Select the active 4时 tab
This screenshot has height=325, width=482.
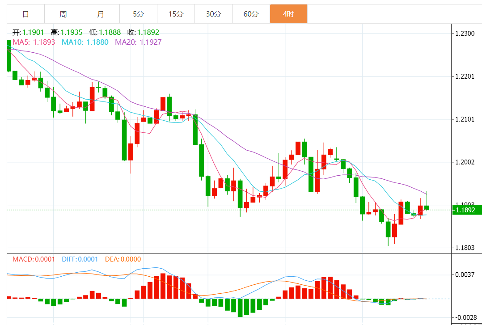coord(288,14)
